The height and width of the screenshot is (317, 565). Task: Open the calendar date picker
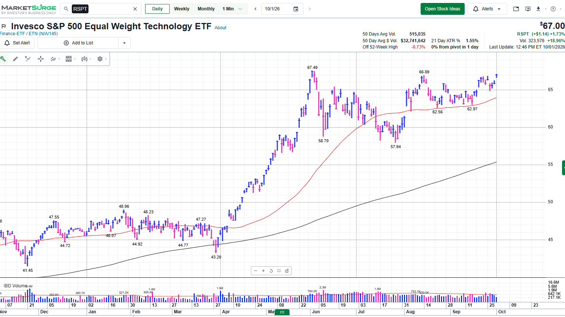click(296, 9)
